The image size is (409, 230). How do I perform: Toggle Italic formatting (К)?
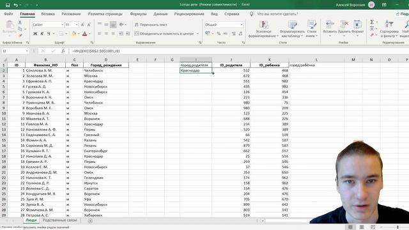pos(42,34)
